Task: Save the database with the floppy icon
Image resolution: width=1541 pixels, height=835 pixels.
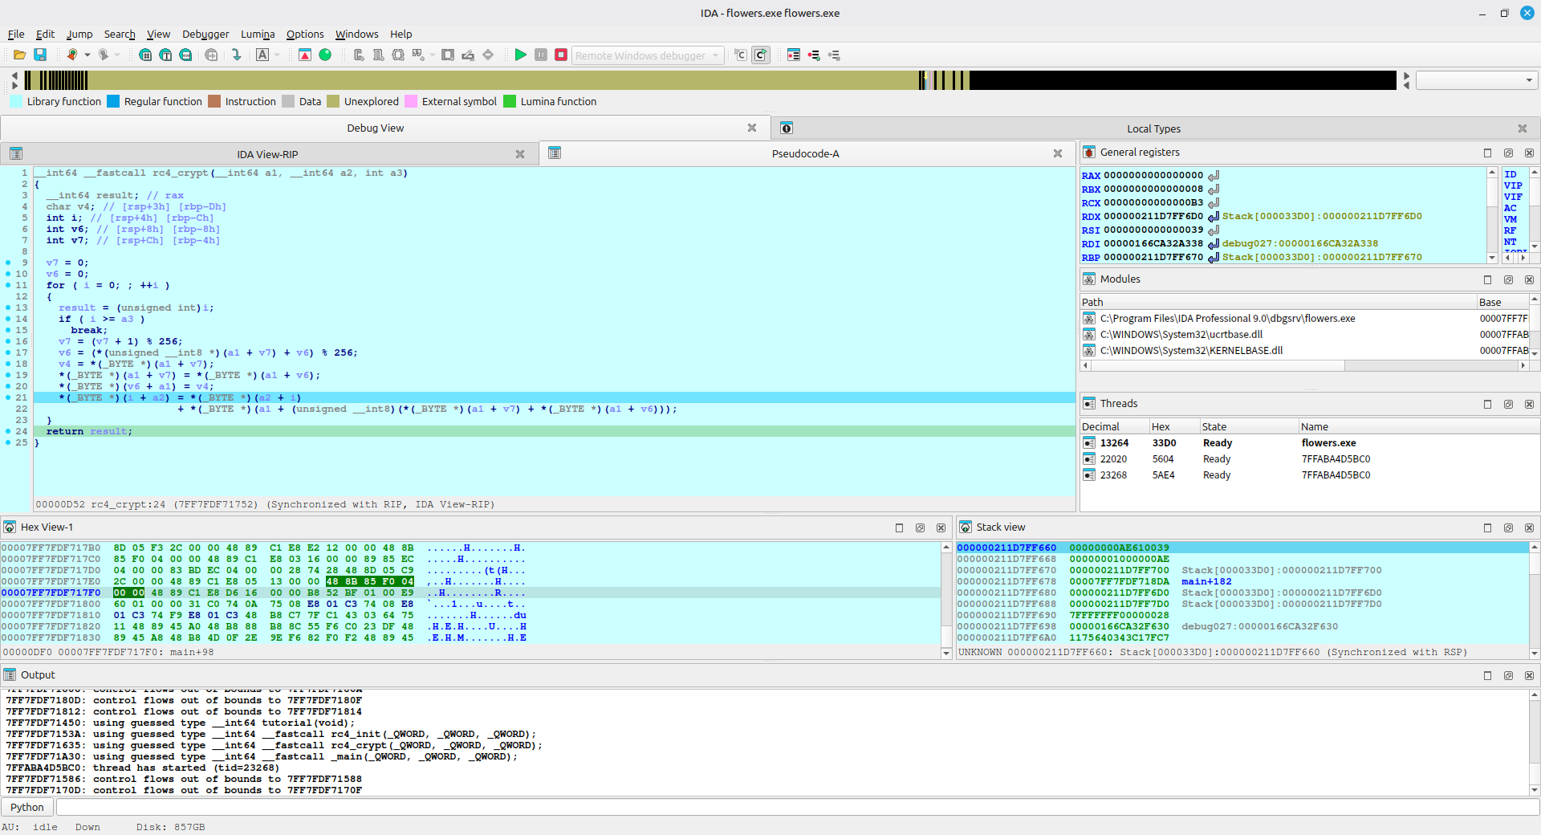Action: click(40, 55)
